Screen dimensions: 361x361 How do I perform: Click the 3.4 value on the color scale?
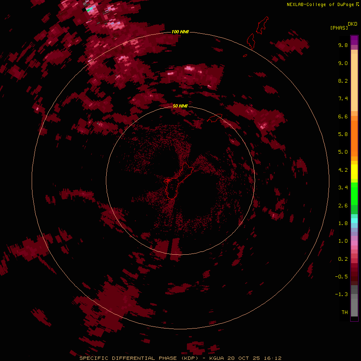click(x=343, y=188)
